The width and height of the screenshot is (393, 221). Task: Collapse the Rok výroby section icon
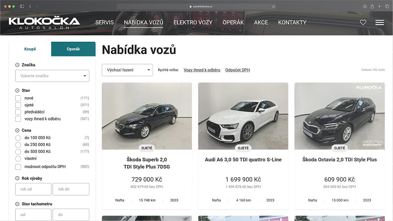click(x=18, y=178)
